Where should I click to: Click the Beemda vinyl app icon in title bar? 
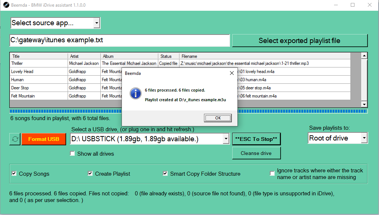click(x=6, y=5)
